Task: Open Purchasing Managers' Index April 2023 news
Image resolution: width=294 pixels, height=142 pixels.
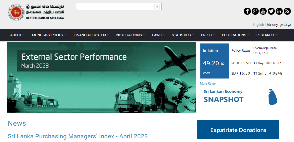Action: coord(78,136)
